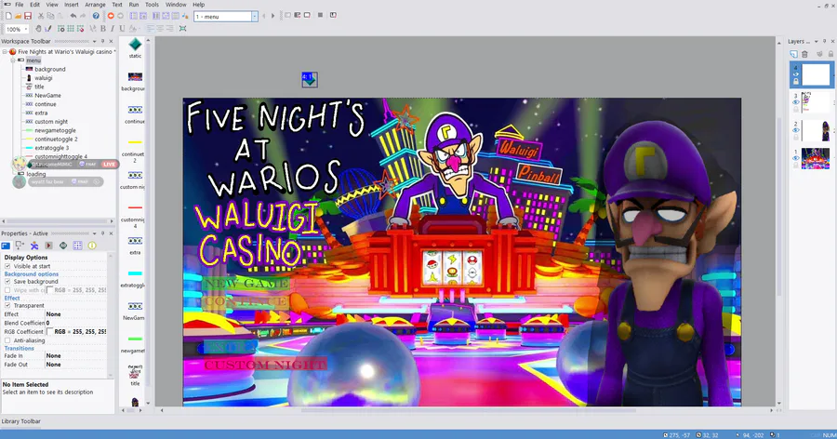This screenshot has width=837, height=439.
Task: Click the Fade In 'None' transition field
Action: point(76,355)
